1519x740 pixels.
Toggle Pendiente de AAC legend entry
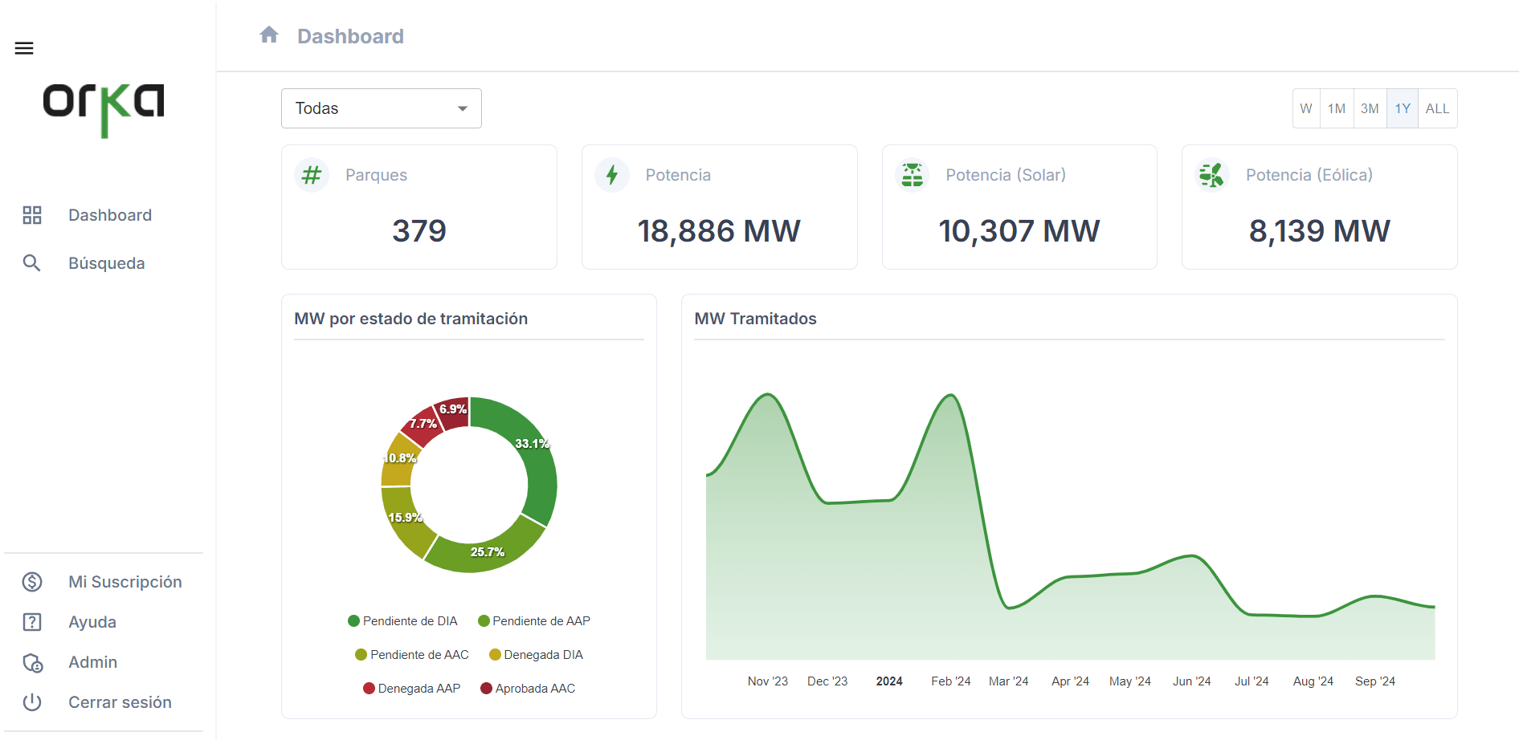click(x=412, y=655)
